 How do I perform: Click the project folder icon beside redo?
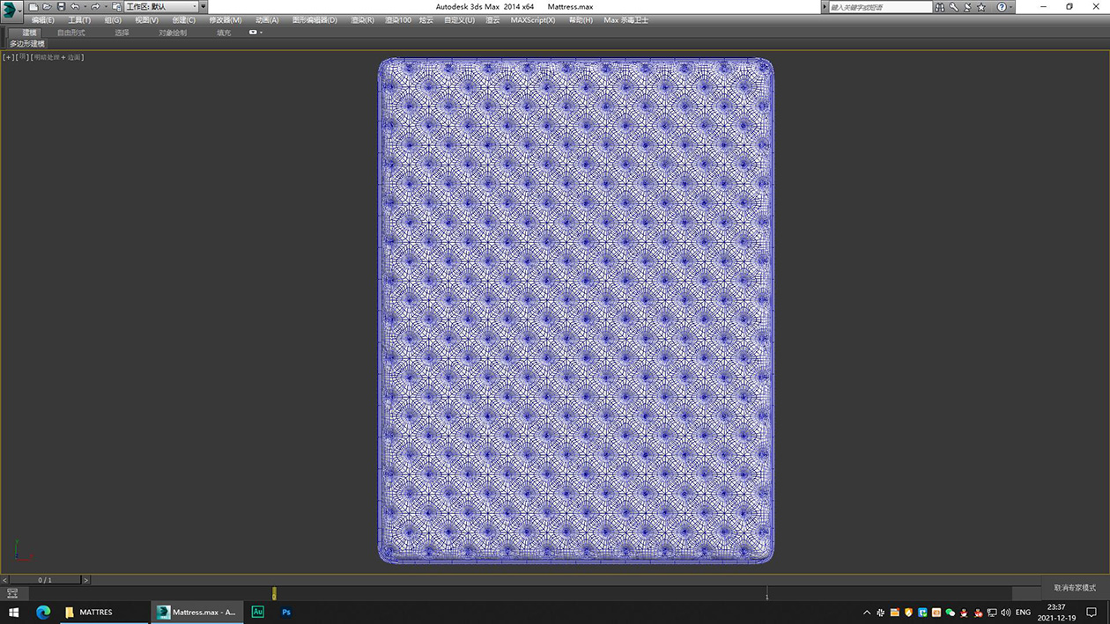pos(116,7)
